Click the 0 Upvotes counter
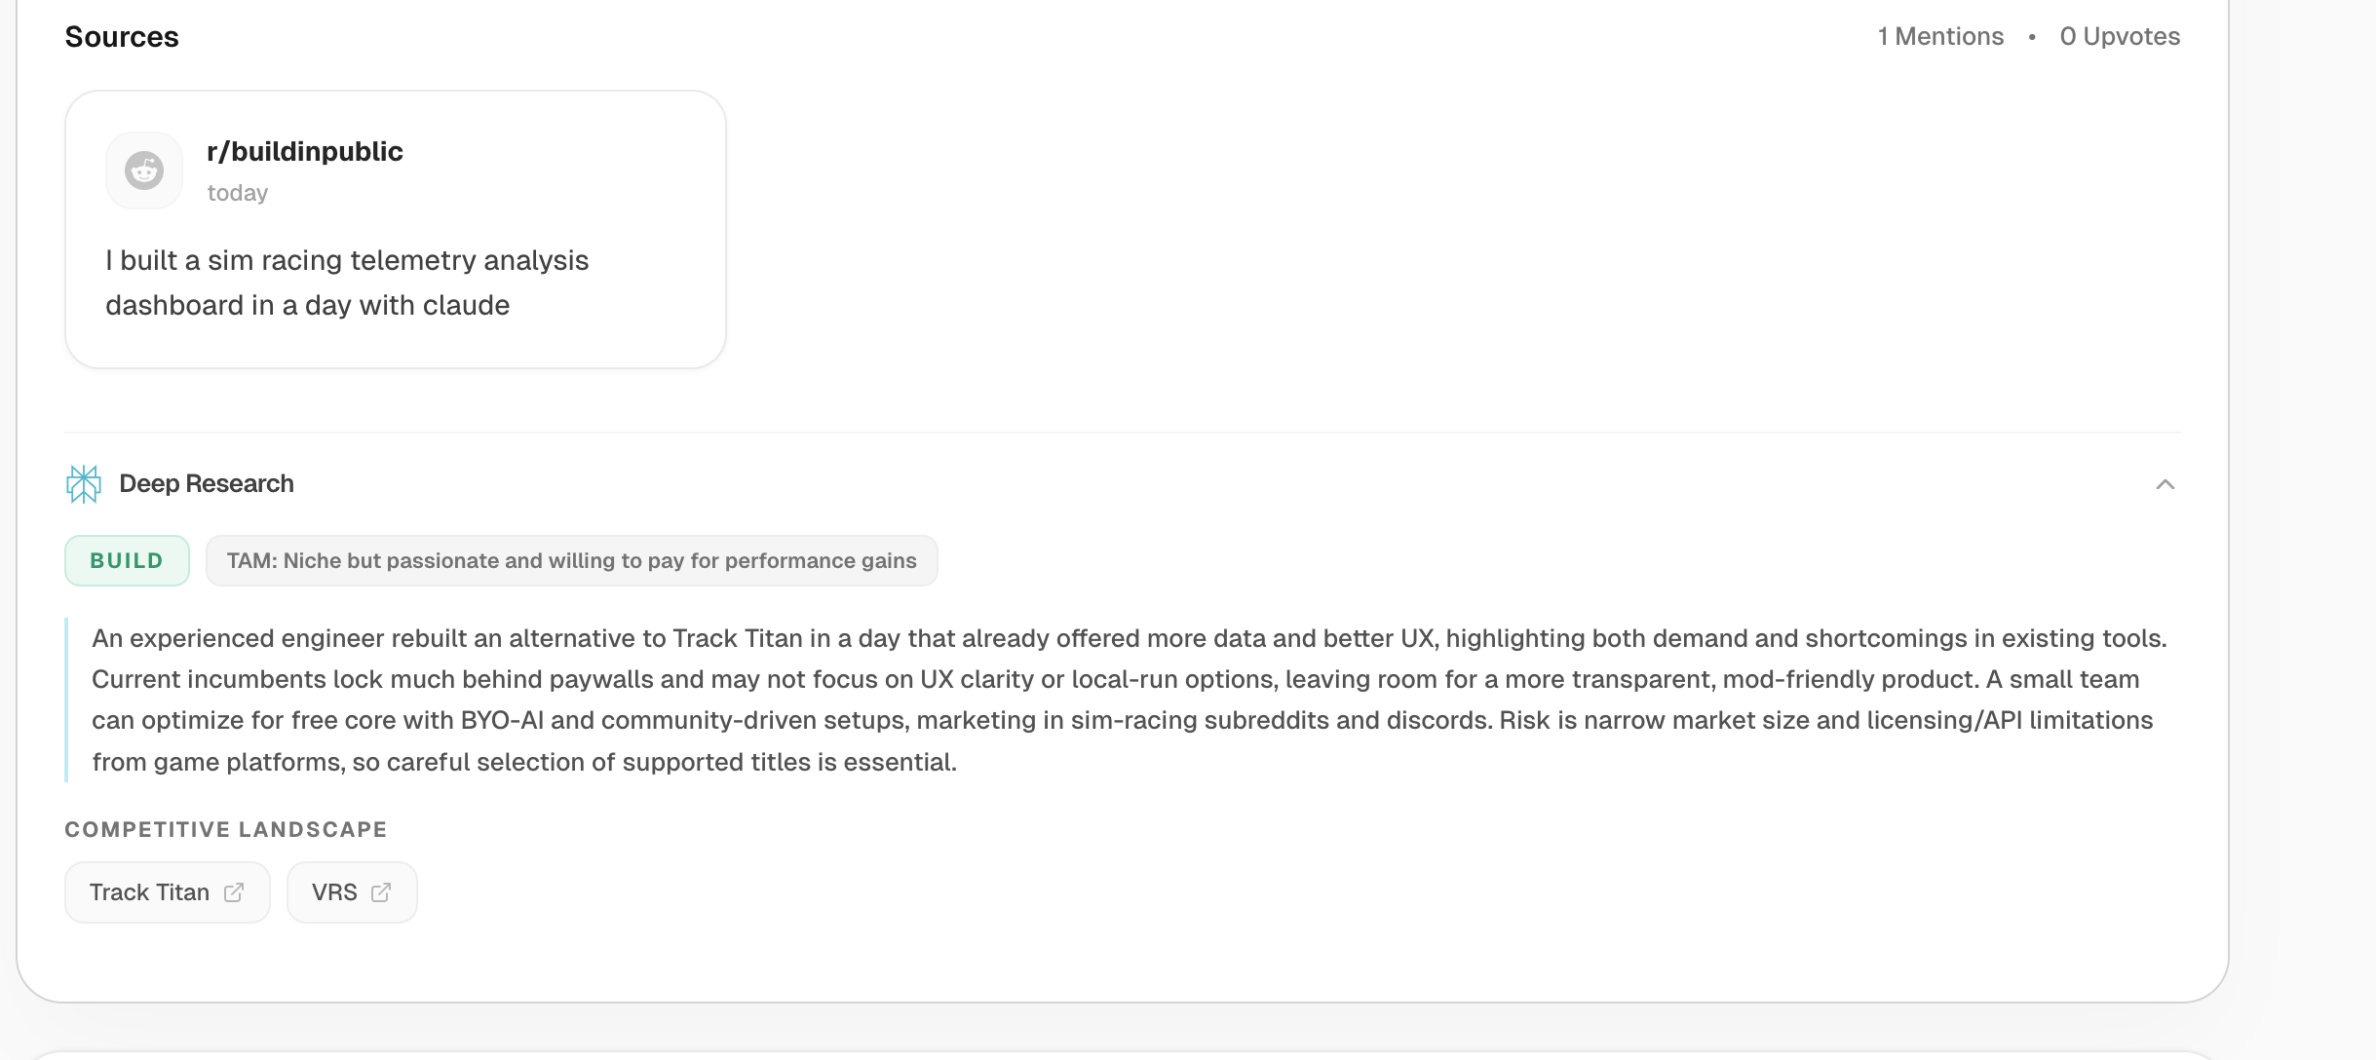2376x1060 pixels. click(2119, 37)
